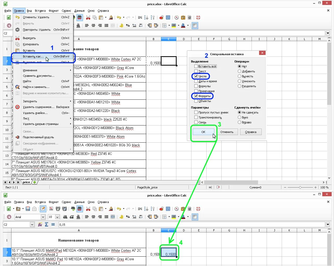Screen dimensions: 334x266
Task: Expand formula bar arrow in top window
Action: click(328, 33)
